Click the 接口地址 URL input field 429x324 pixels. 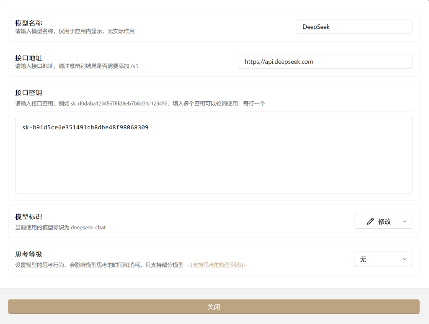pyautogui.click(x=325, y=62)
